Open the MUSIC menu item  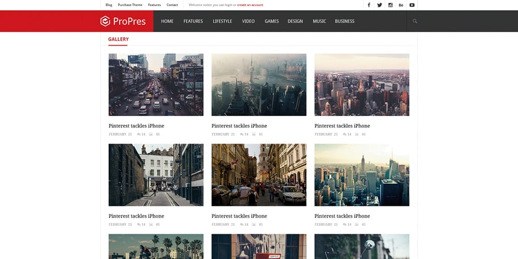(x=319, y=21)
